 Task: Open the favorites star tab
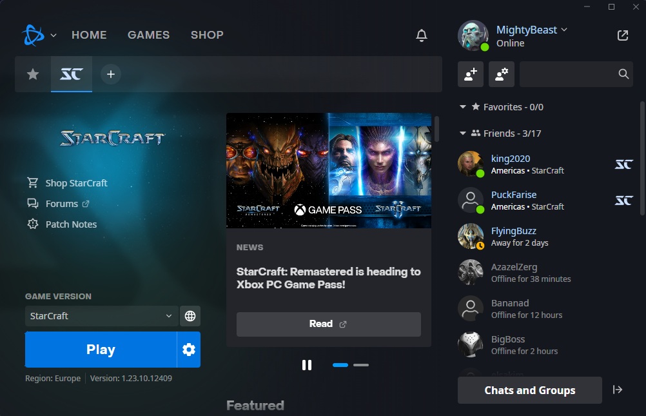click(33, 74)
